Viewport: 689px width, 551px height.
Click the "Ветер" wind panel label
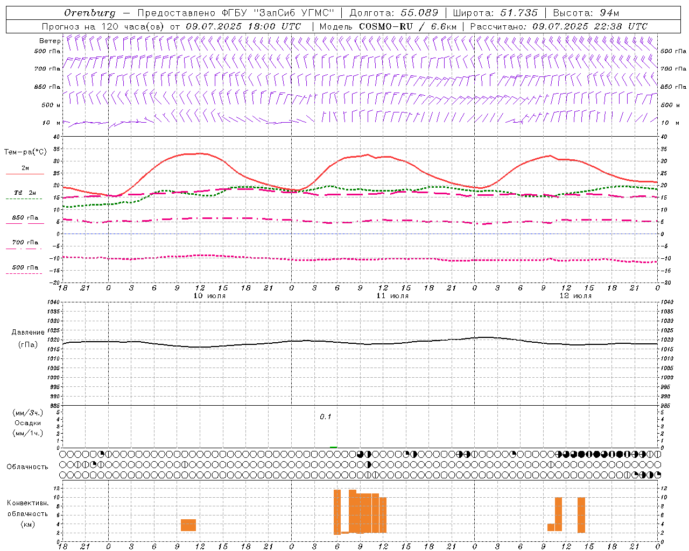pyautogui.click(x=50, y=41)
